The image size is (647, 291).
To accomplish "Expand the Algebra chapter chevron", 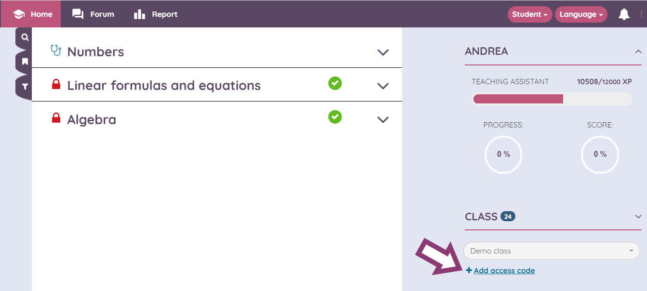I will 383,120.
